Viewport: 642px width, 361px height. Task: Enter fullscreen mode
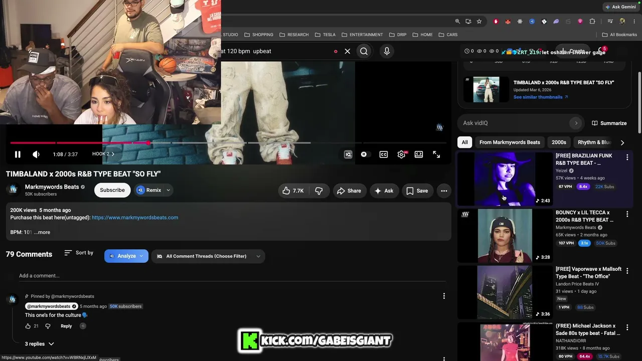click(436, 154)
